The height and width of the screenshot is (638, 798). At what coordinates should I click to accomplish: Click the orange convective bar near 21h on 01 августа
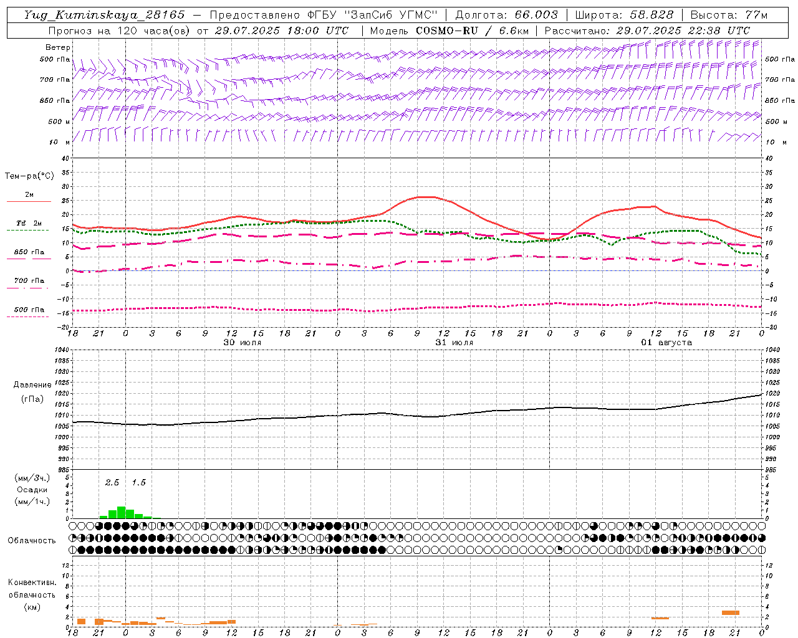pos(730,612)
